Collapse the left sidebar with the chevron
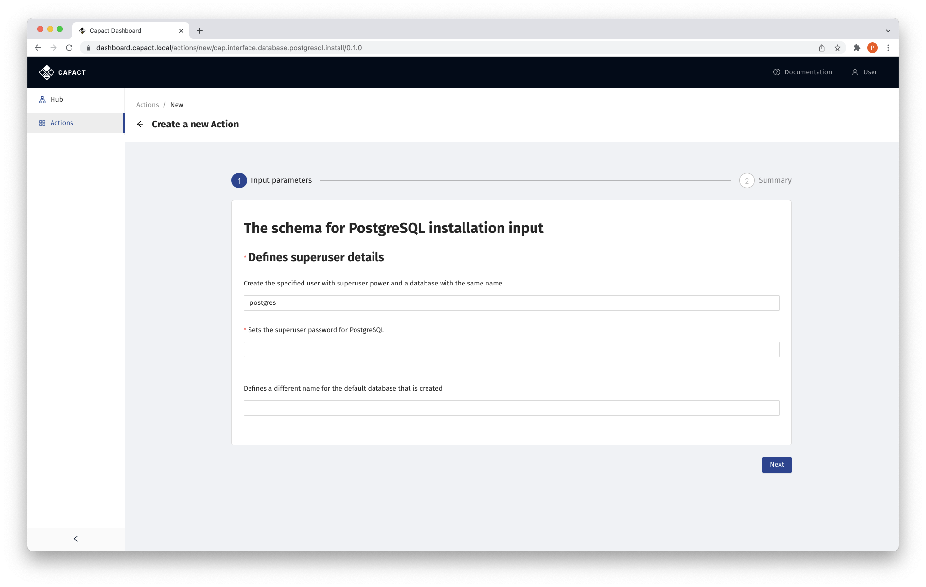 click(x=75, y=538)
